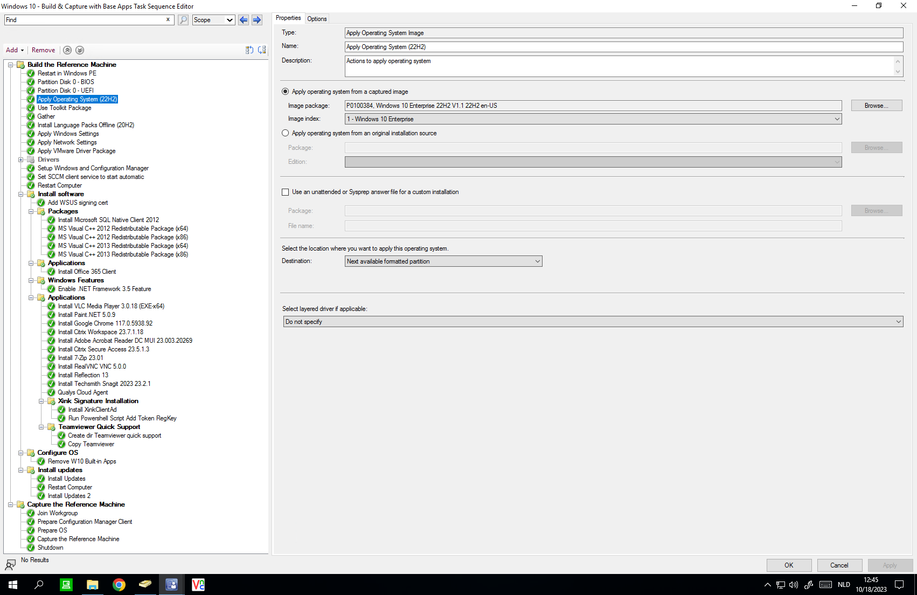The height and width of the screenshot is (595, 917).
Task: Clear the Find box with X
Action: click(x=168, y=19)
